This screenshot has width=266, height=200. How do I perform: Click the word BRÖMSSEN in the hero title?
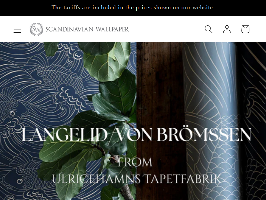[204, 134]
